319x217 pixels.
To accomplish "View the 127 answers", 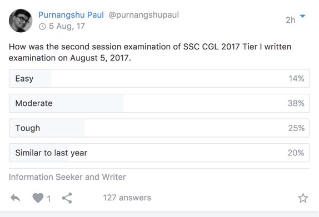I will (127, 198).
